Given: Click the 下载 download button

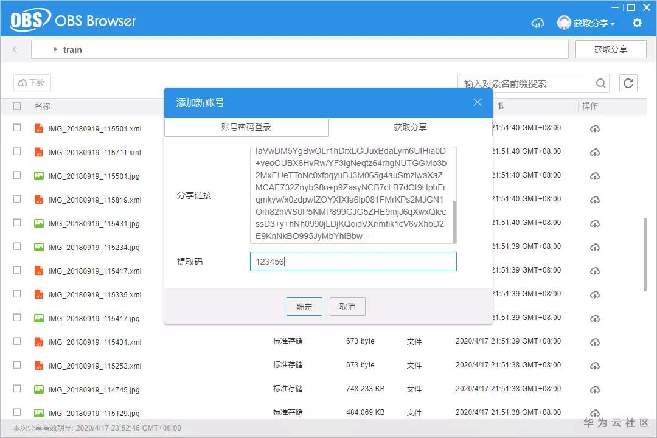Looking at the screenshot, I should coord(32,83).
